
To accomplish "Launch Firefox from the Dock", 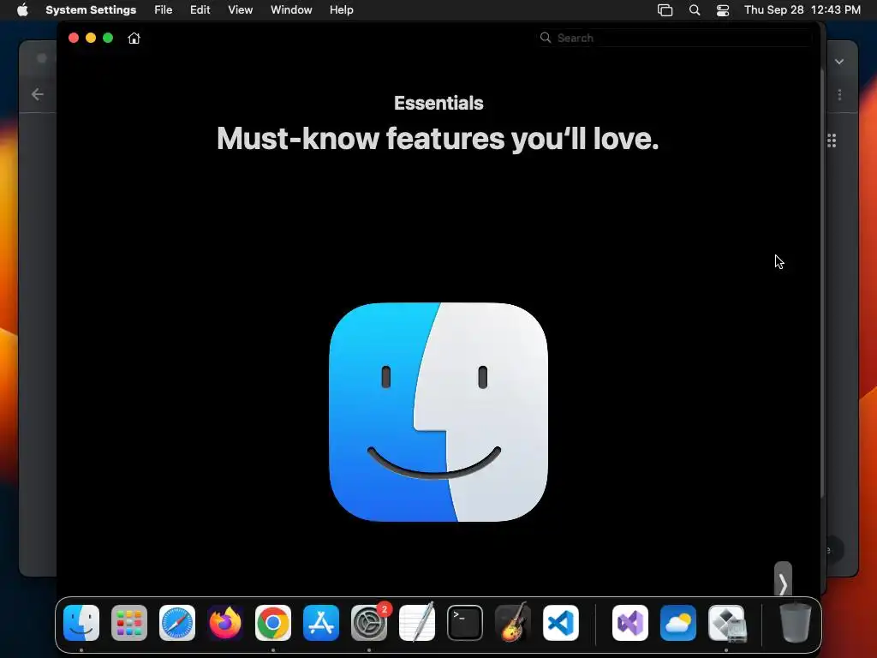I will 225,623.
